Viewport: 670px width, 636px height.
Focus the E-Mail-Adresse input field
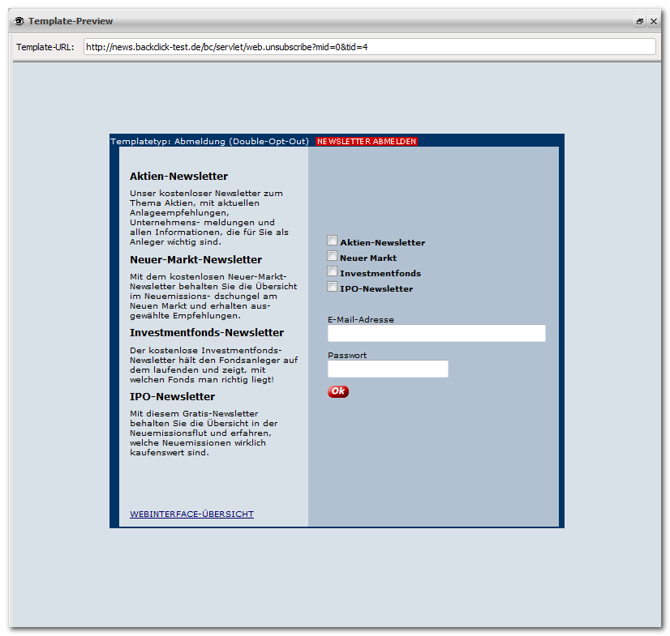tap(436, 333)
